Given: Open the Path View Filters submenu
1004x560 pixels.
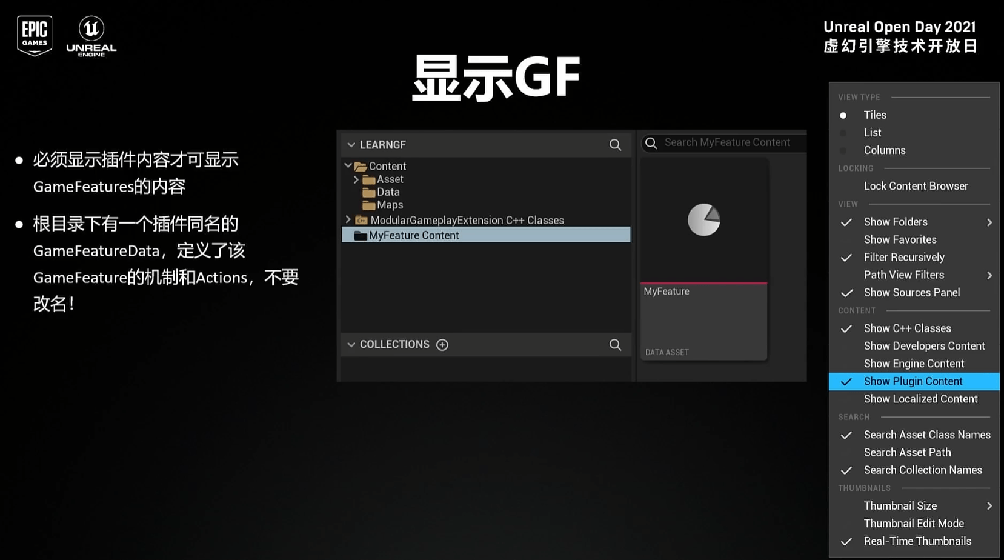Looking at the screenshot, I should [904, 275].
